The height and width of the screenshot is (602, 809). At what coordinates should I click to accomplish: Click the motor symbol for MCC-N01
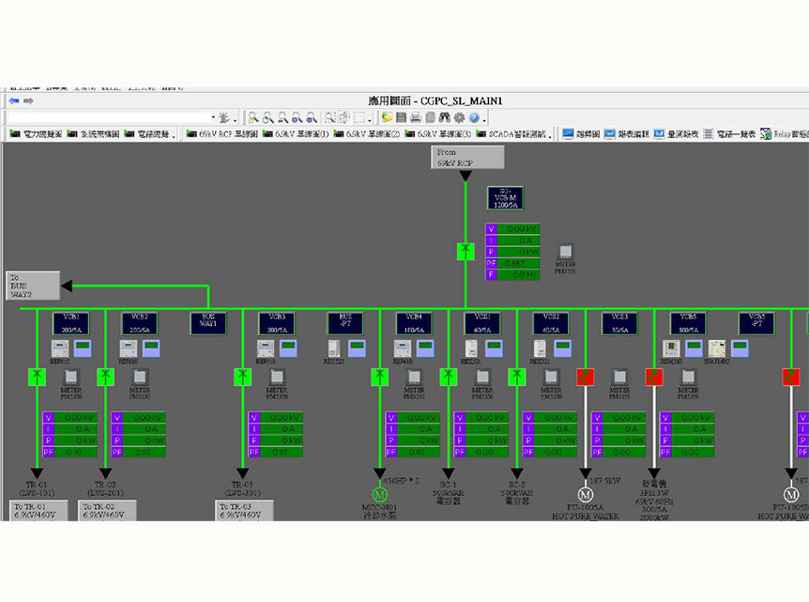pos(380,495)
